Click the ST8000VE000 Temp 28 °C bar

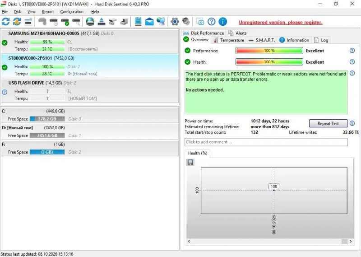(47, 74)
